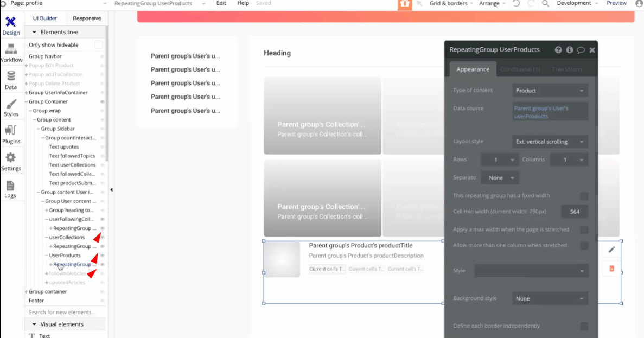Click the info icon in property panel

pos(570,50)
